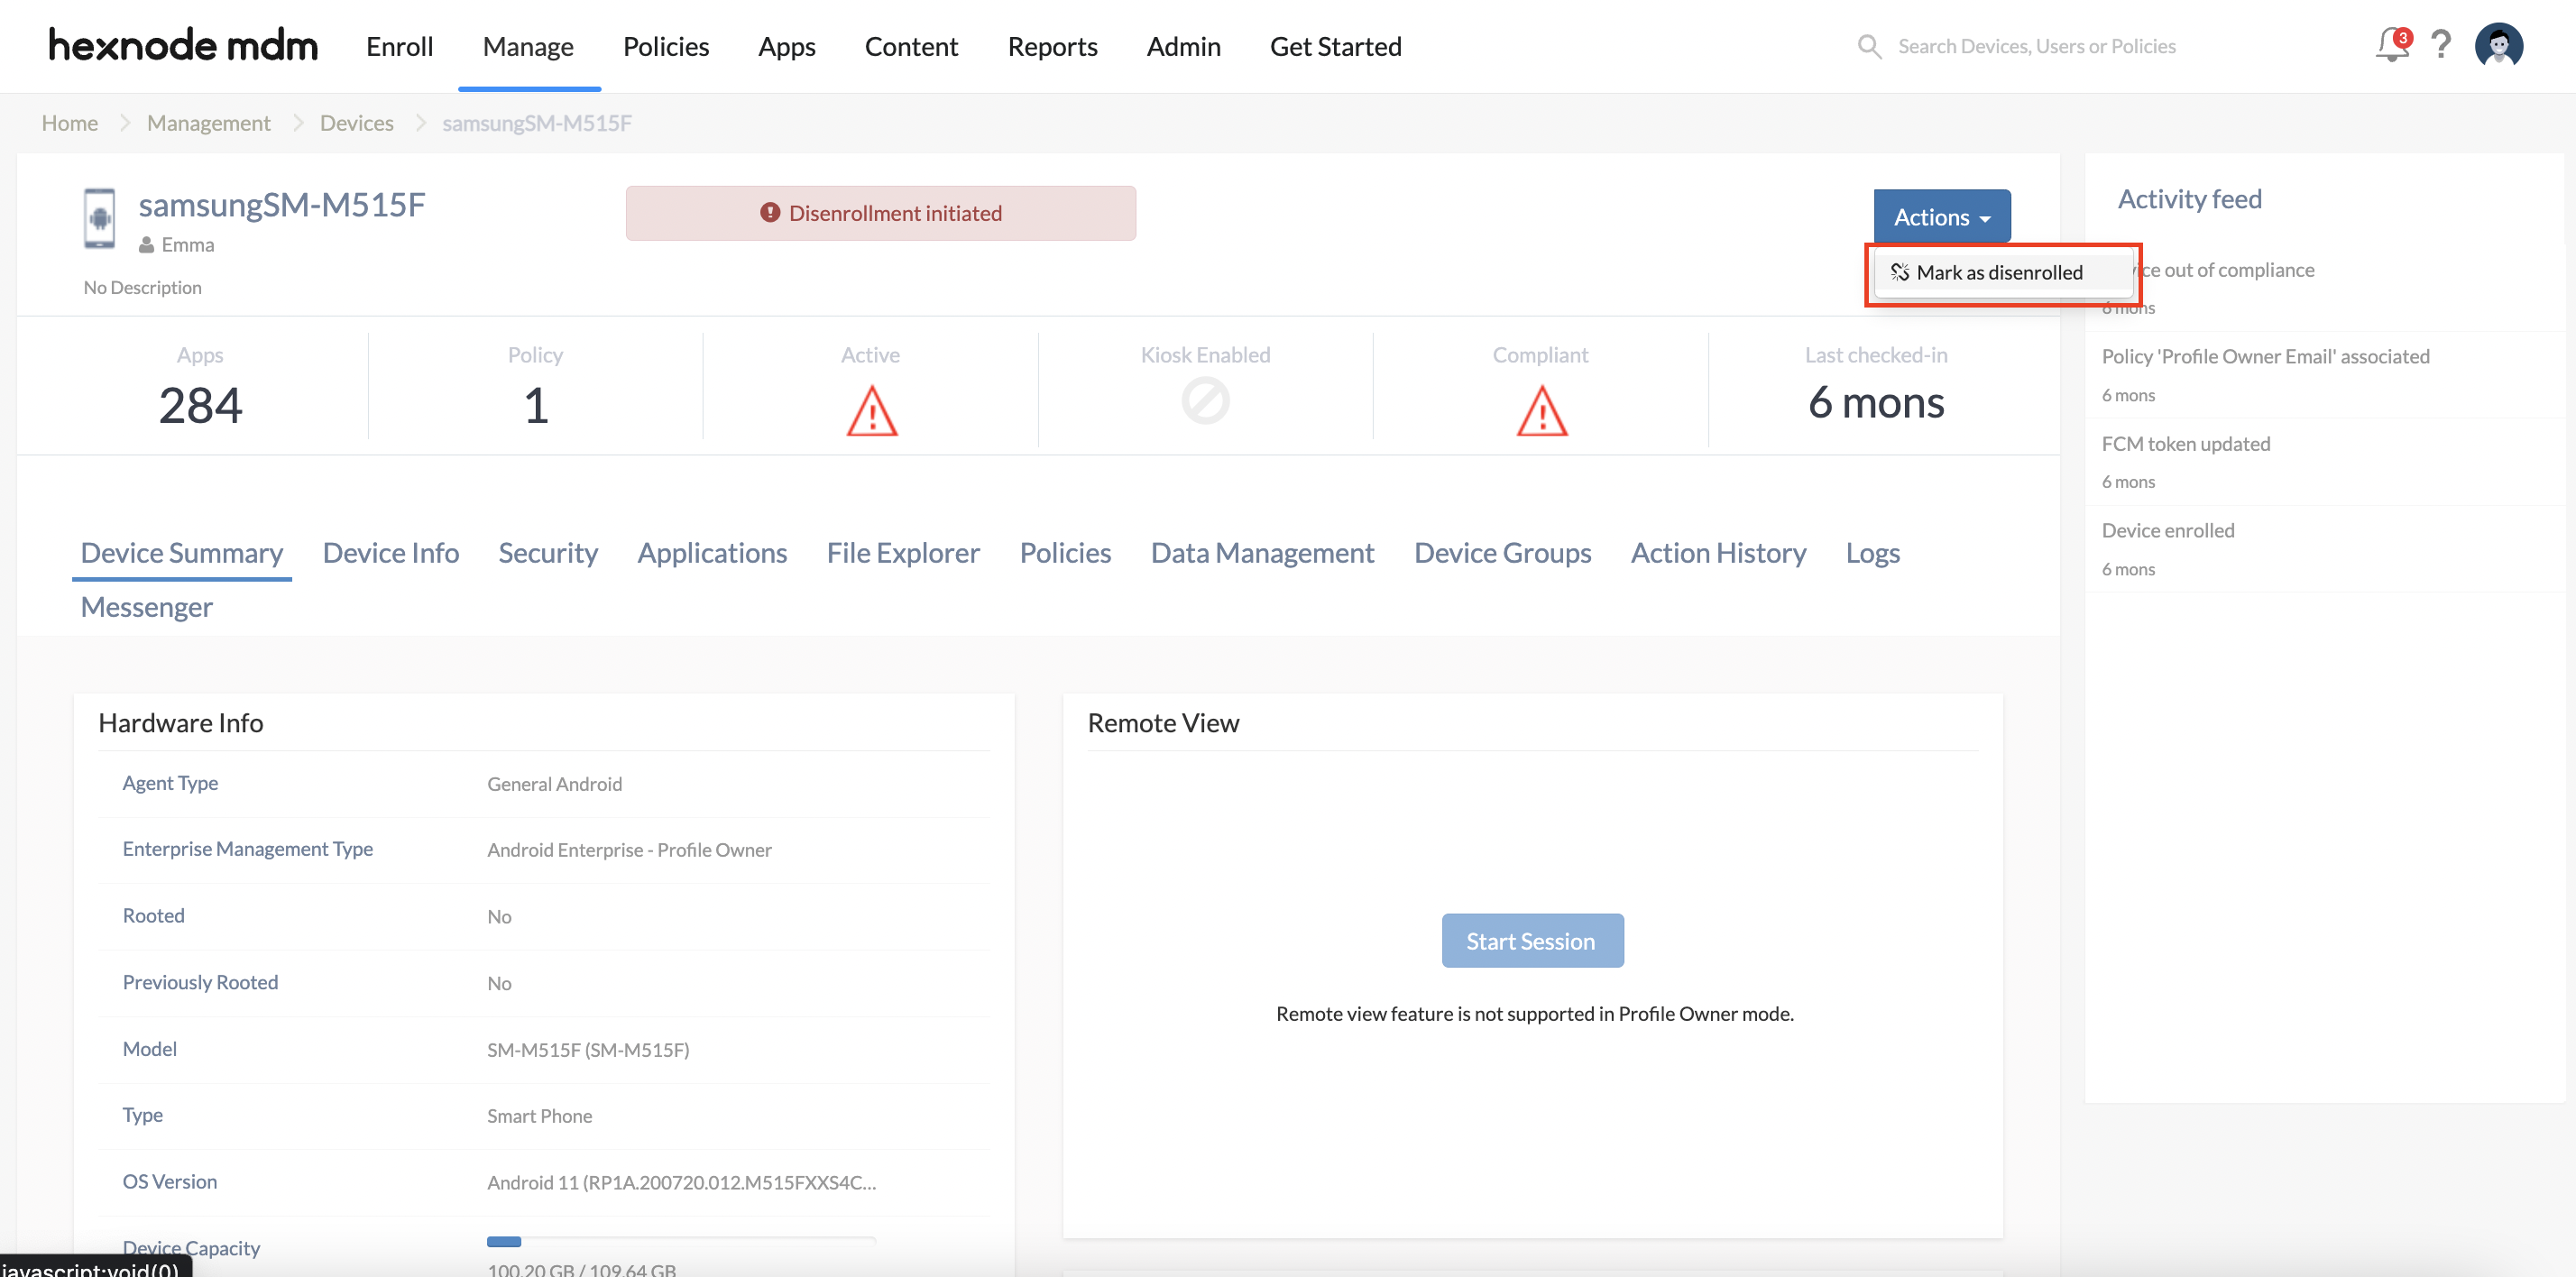Open the notifications bell icon

pyautogui.click(x=2393, y=45)
